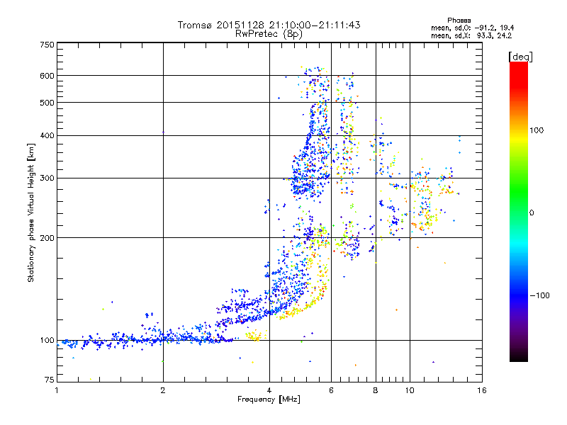
Task: Click the "750" tick label on the height axis
Action: [47, 45]
